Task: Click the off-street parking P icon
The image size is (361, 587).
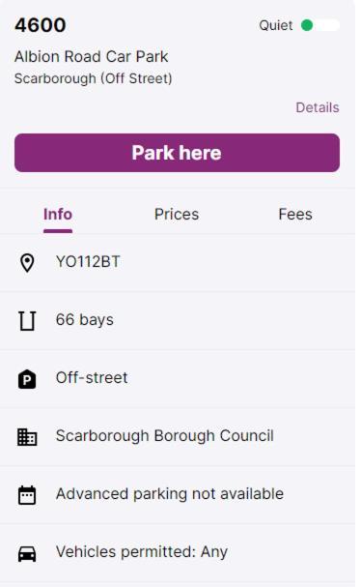Action: pyautogui.click(x=27, y=379)
